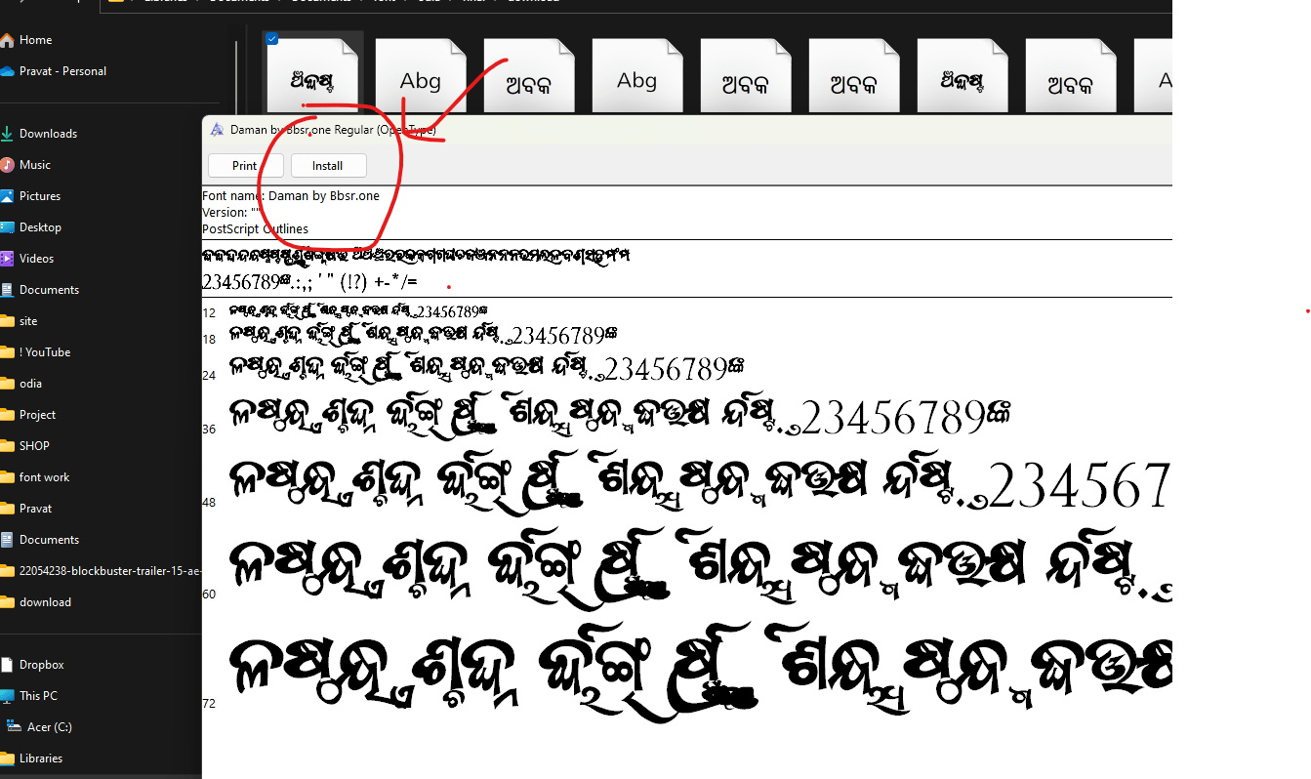Screen dimensions: 1311x779
Task: Click the chevron after font in the address bar
Action: coord(404,1)
